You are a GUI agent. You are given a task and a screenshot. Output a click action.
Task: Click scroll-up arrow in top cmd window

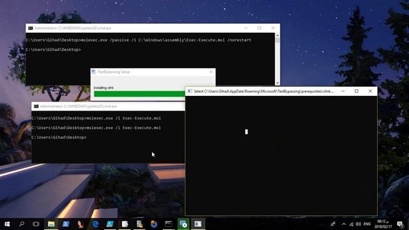[x=277, y=35]
